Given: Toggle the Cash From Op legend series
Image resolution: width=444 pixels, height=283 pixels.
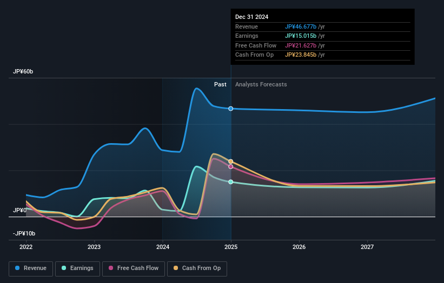Looking at the screenshot, I should (x=197, y=268).
